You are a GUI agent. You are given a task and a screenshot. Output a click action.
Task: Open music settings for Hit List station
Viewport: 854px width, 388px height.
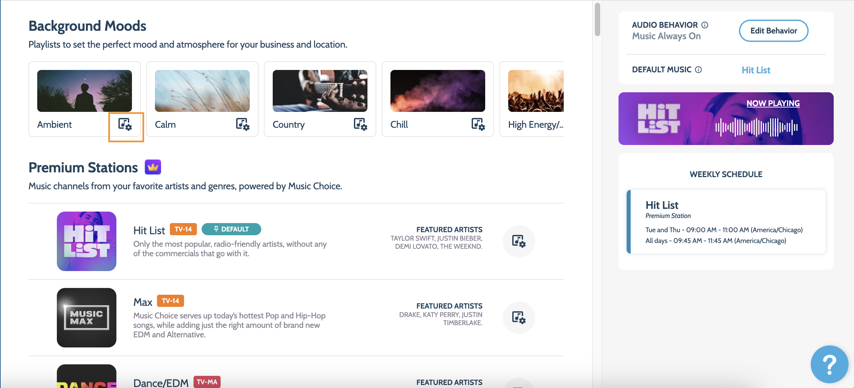519,241
